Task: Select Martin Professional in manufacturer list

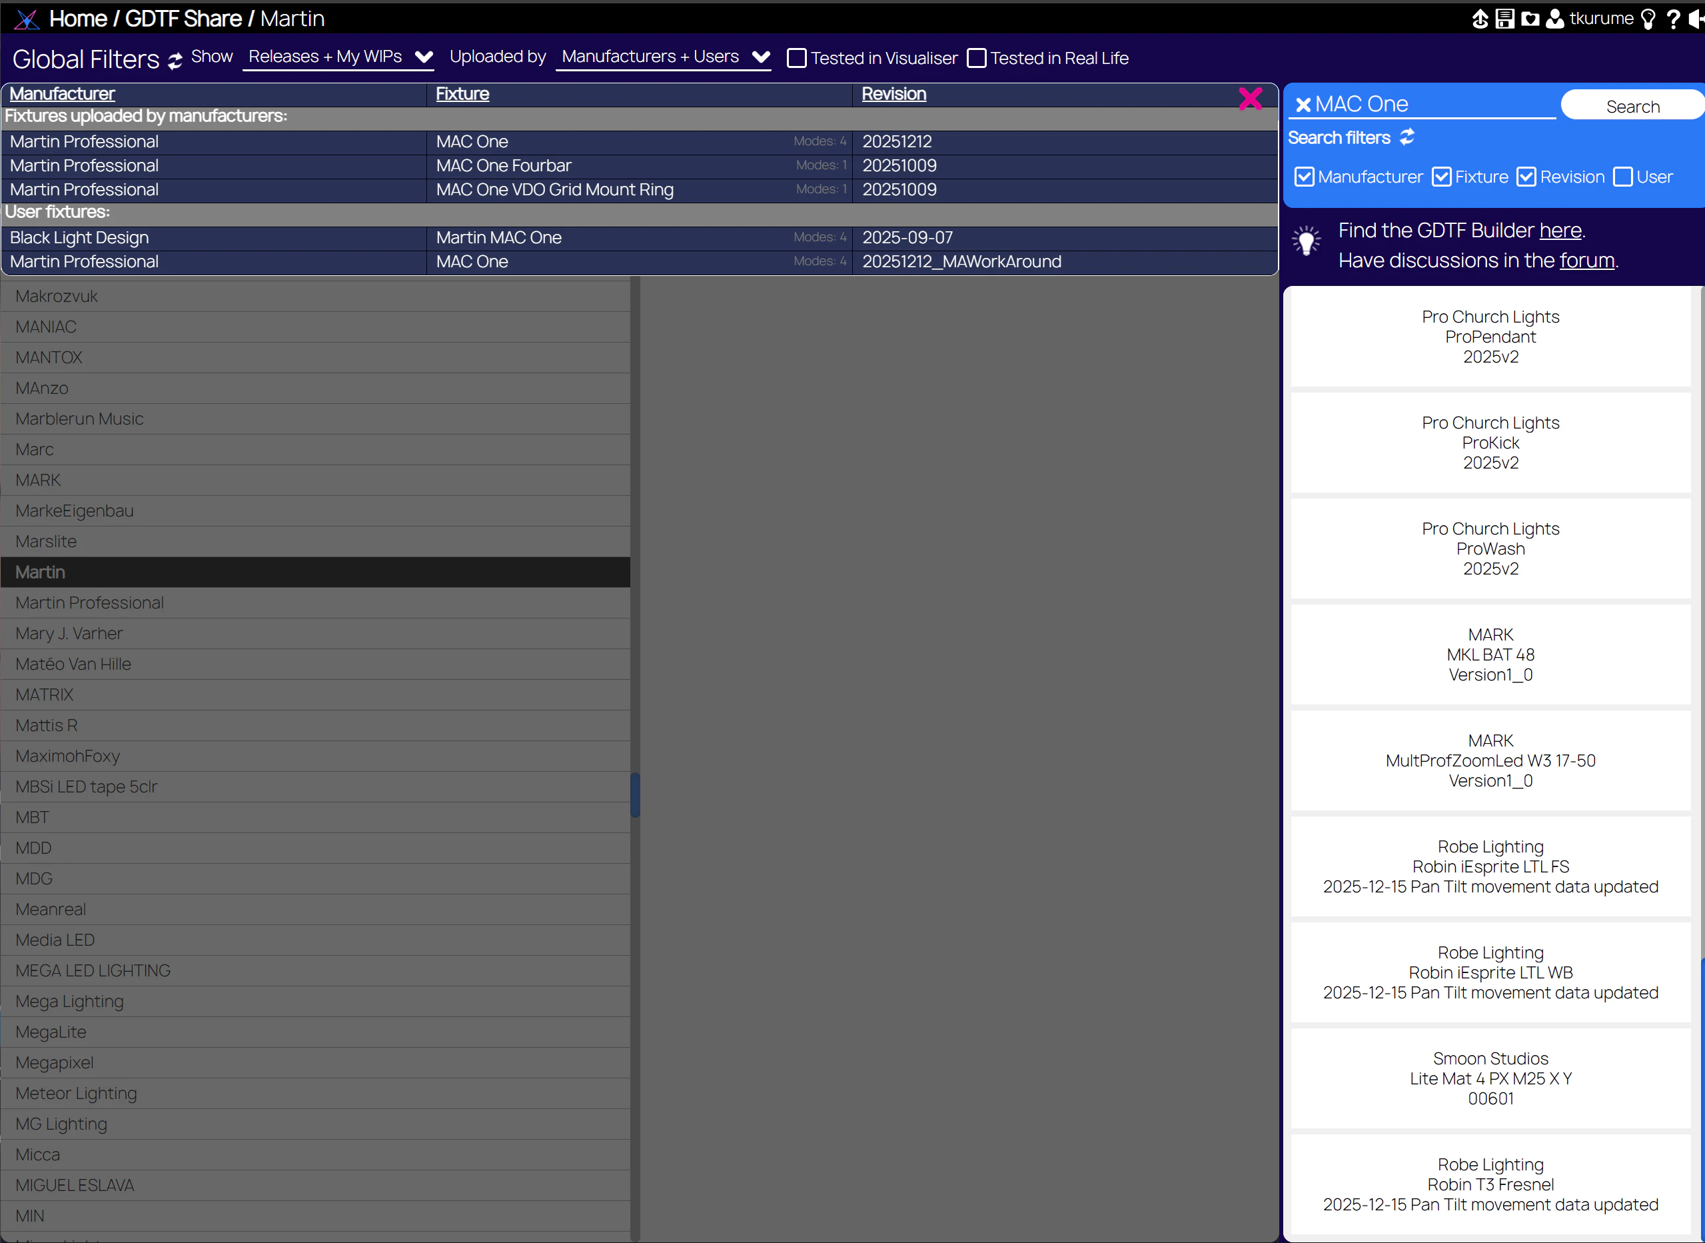Action: 315,603
